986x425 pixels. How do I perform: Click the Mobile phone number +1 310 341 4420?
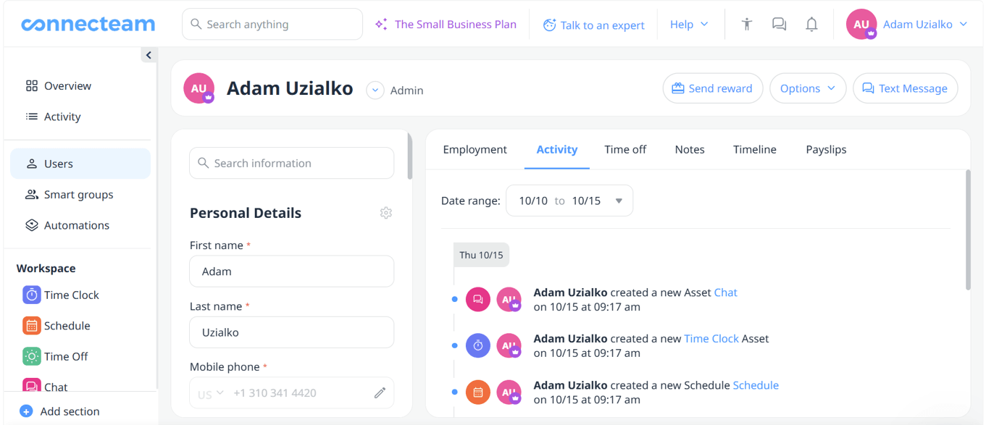pyautogui.click(x=275, y=393)
